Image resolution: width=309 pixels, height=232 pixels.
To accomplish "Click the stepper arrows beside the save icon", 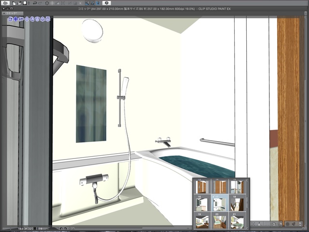I will click(28, 3).
